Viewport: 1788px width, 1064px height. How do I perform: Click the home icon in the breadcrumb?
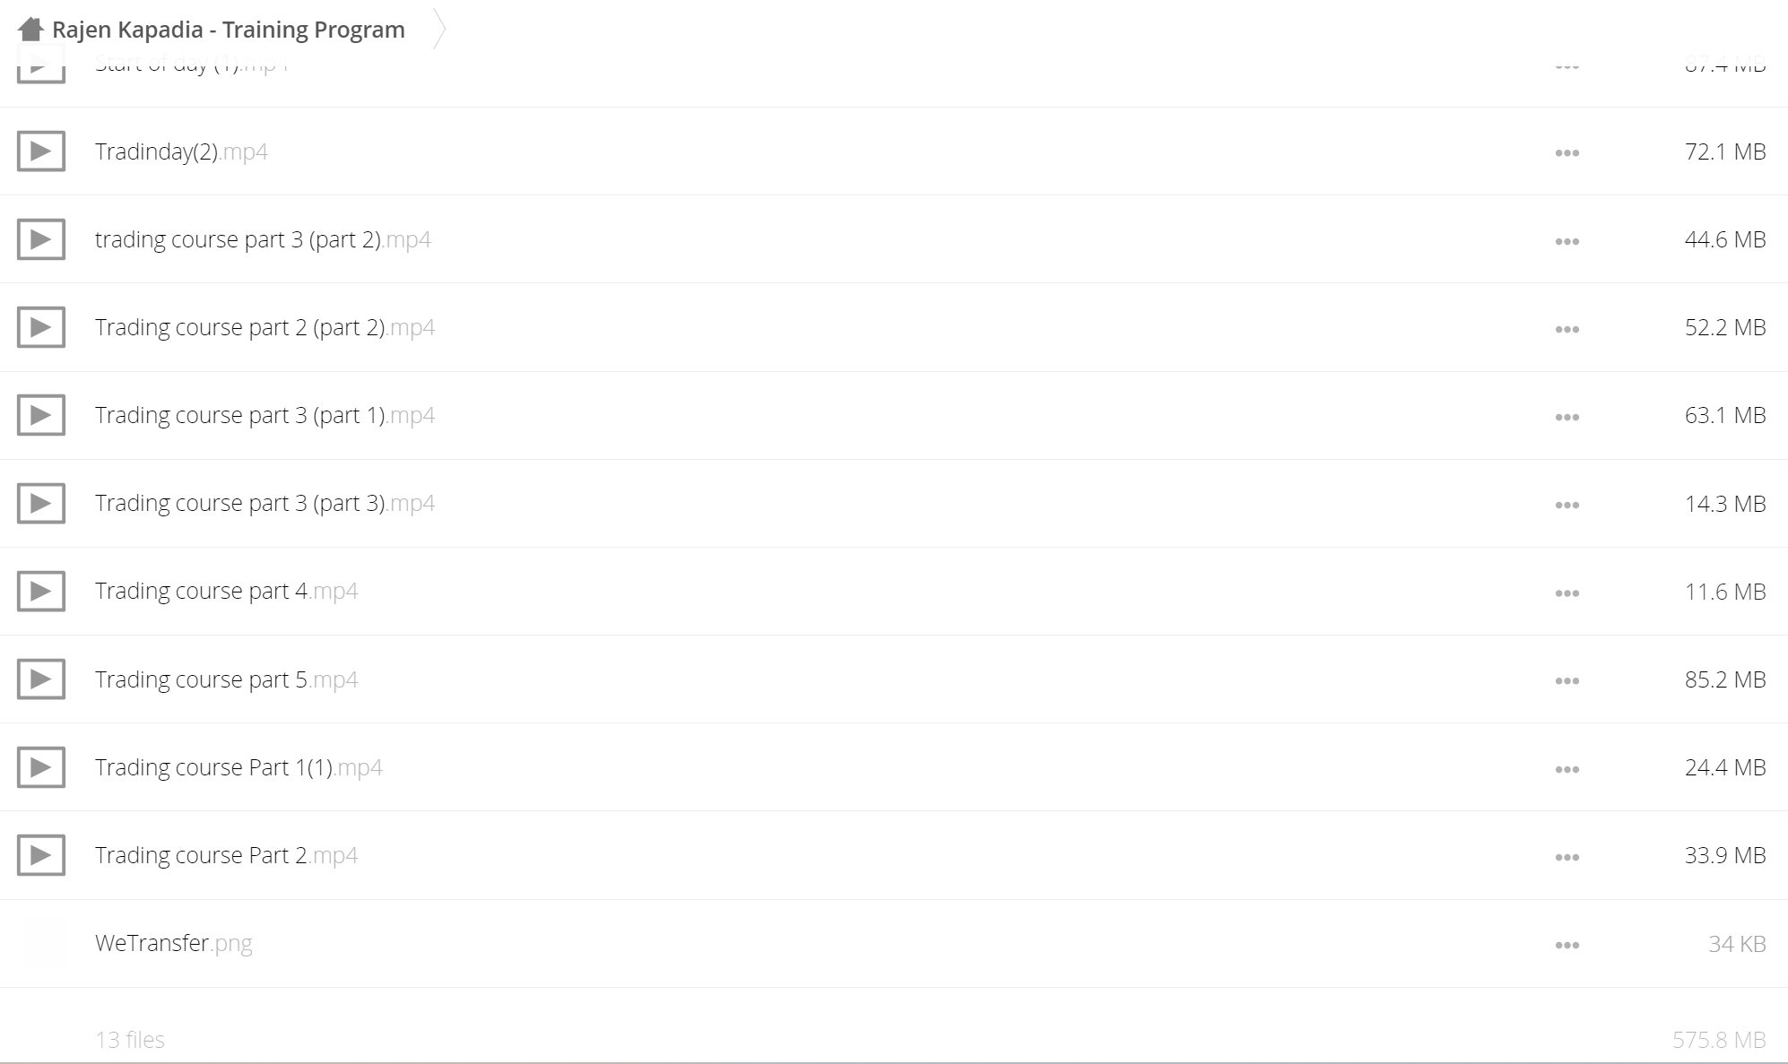point(30,30)
